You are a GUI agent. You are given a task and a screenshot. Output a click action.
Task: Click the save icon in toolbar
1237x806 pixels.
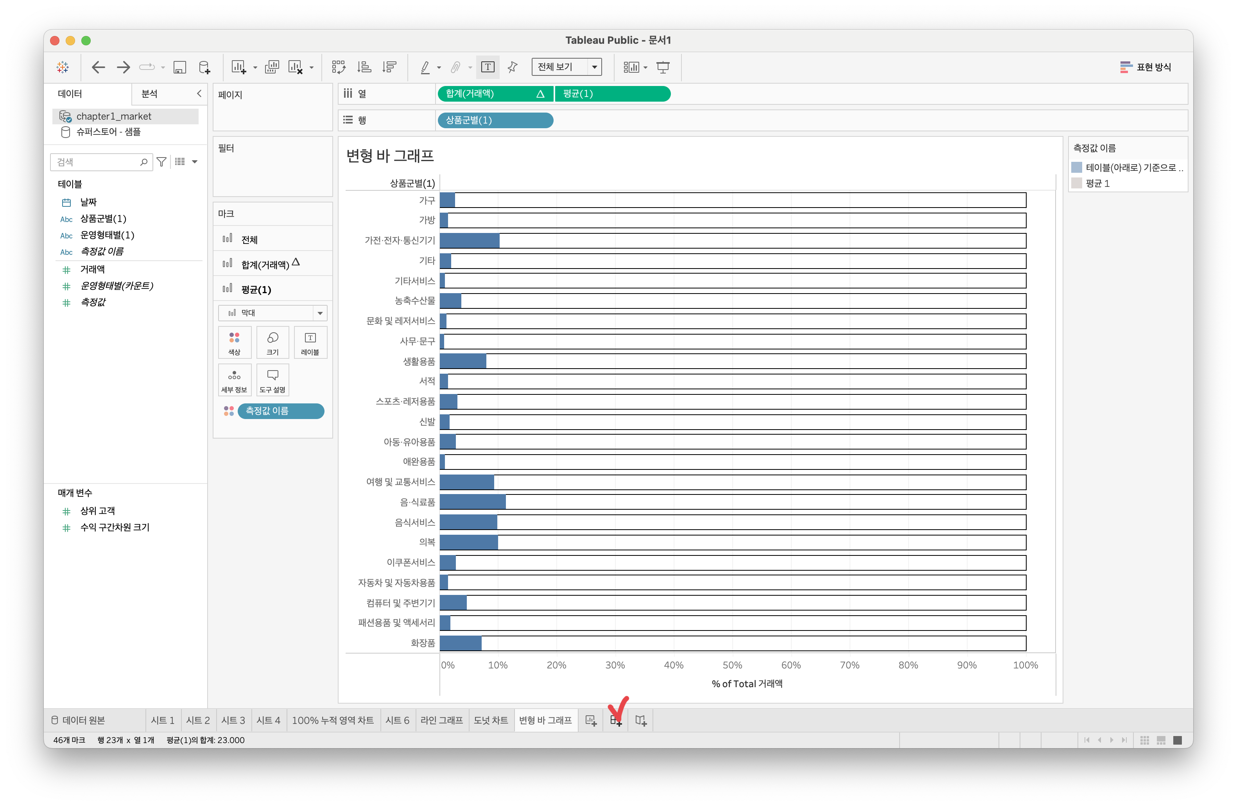179,67
